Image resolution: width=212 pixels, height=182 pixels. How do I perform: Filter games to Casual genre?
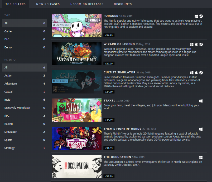click(25, 92)
